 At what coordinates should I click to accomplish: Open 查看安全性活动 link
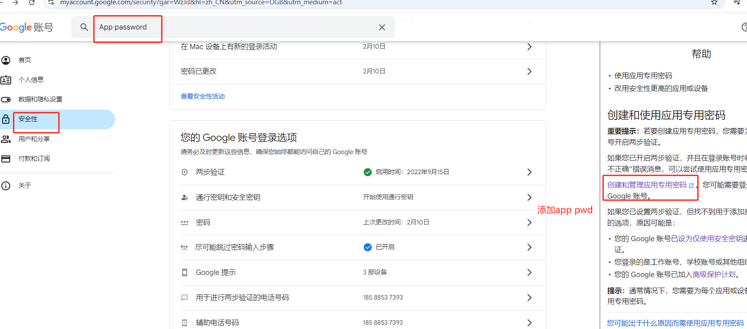pos(203,96)
